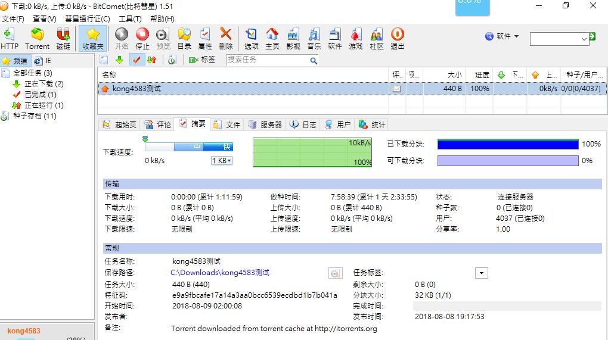Toggle downloading filter green arrow icon

119,60
